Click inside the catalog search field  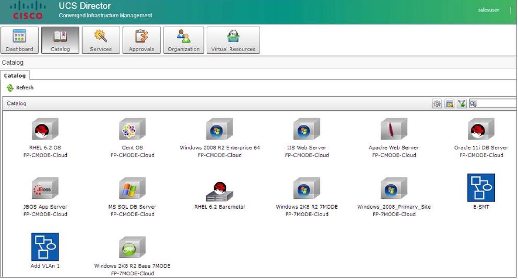click(497, 104)
